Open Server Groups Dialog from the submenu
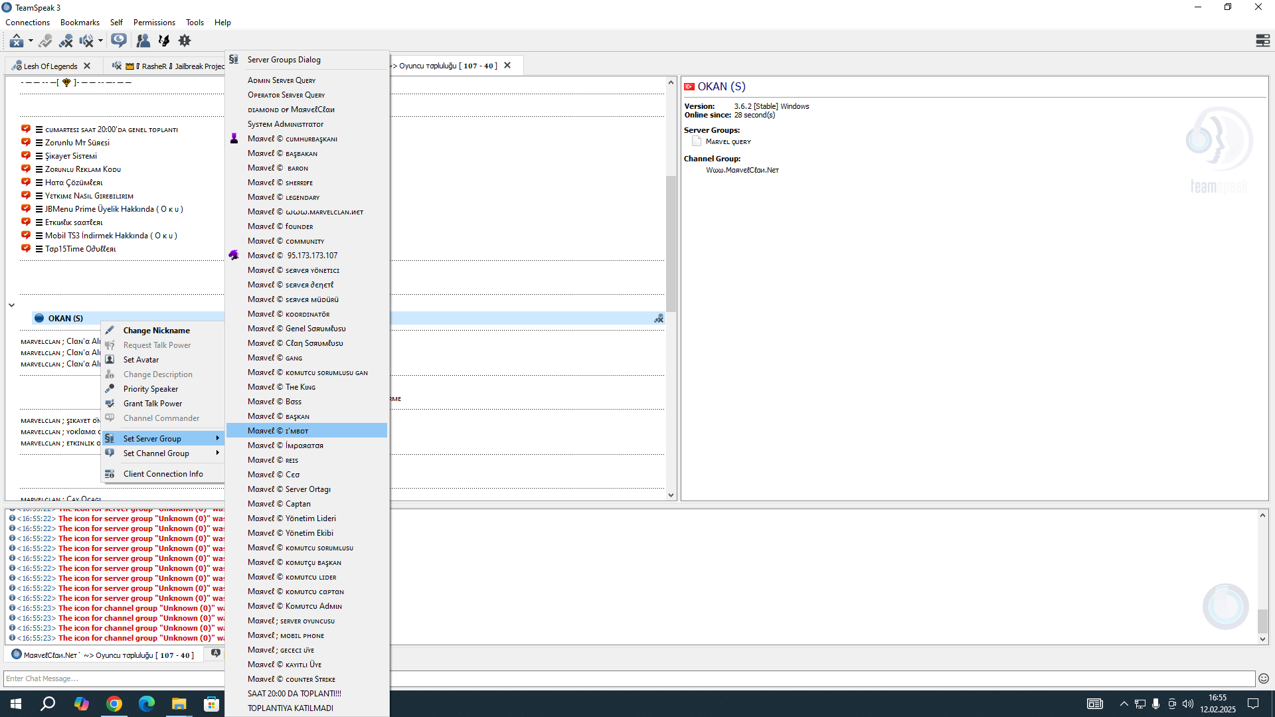This screenshot has height=717, width=1275. point(307,60)
